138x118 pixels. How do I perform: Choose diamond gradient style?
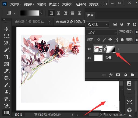coord(79,13)
